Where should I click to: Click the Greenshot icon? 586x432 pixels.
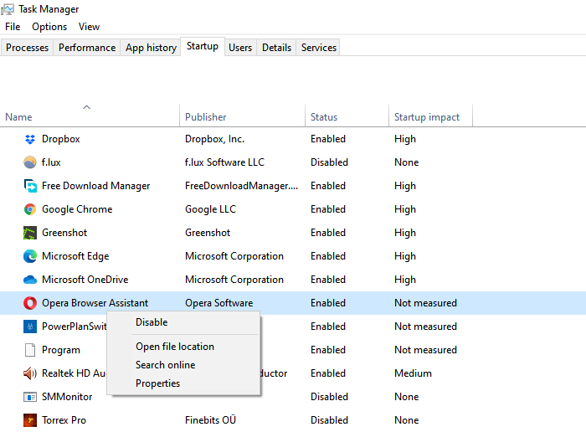[x=30, y=233]
